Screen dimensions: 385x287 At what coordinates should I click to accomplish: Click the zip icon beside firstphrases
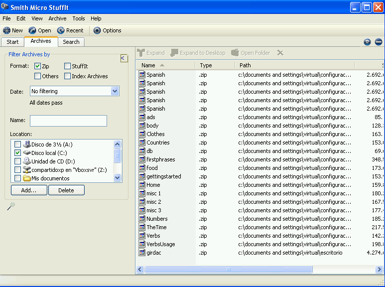[x=142, y=159]
